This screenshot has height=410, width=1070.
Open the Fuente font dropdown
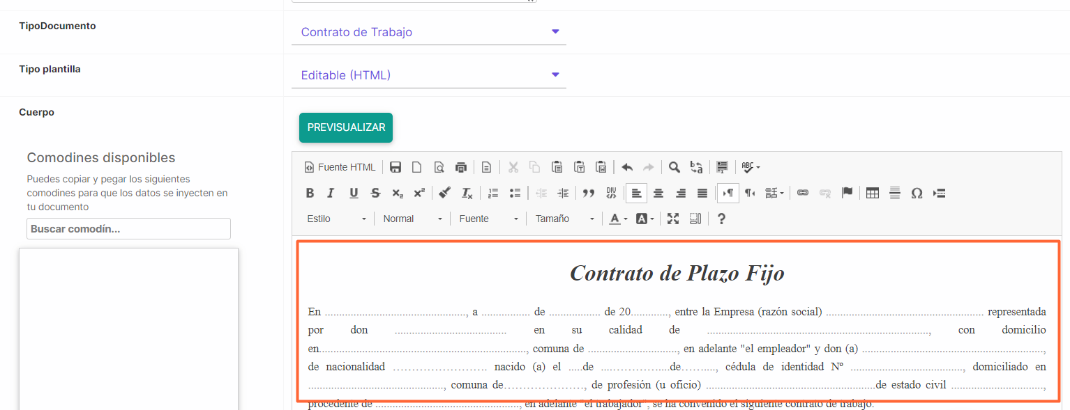[x=489, y=219]
